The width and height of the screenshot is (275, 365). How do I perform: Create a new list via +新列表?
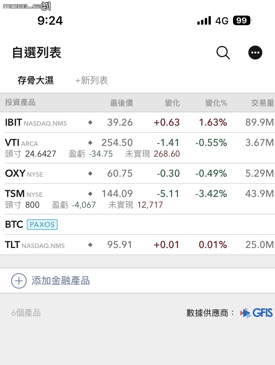click(92, 80)
